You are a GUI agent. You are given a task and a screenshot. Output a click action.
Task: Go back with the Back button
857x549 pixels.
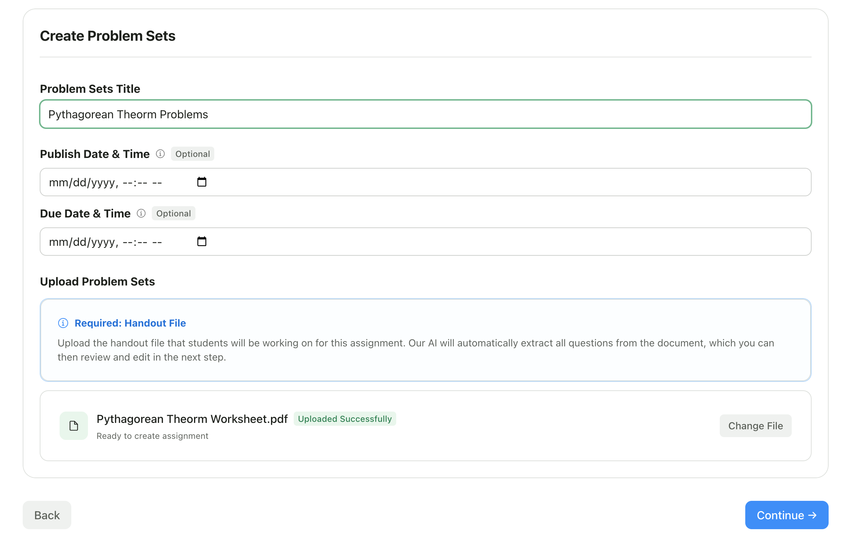[x=47, y=515]
